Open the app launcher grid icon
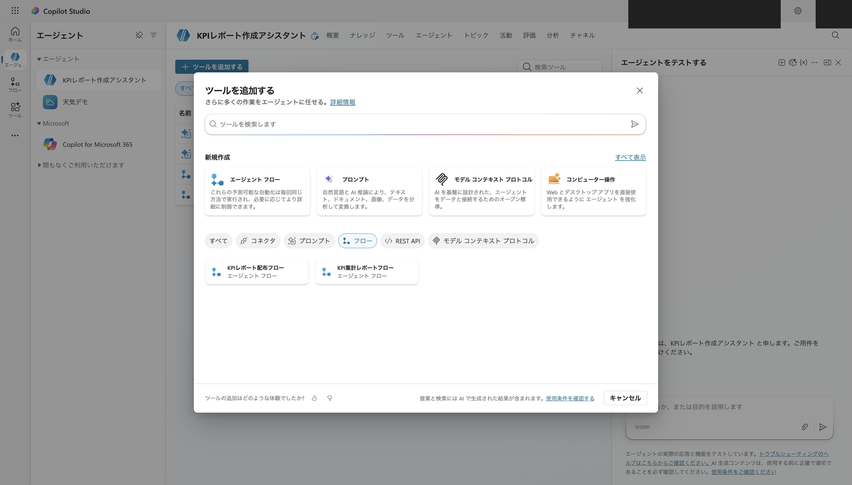This screenshot has height=485, width=852. click(15, 11)
